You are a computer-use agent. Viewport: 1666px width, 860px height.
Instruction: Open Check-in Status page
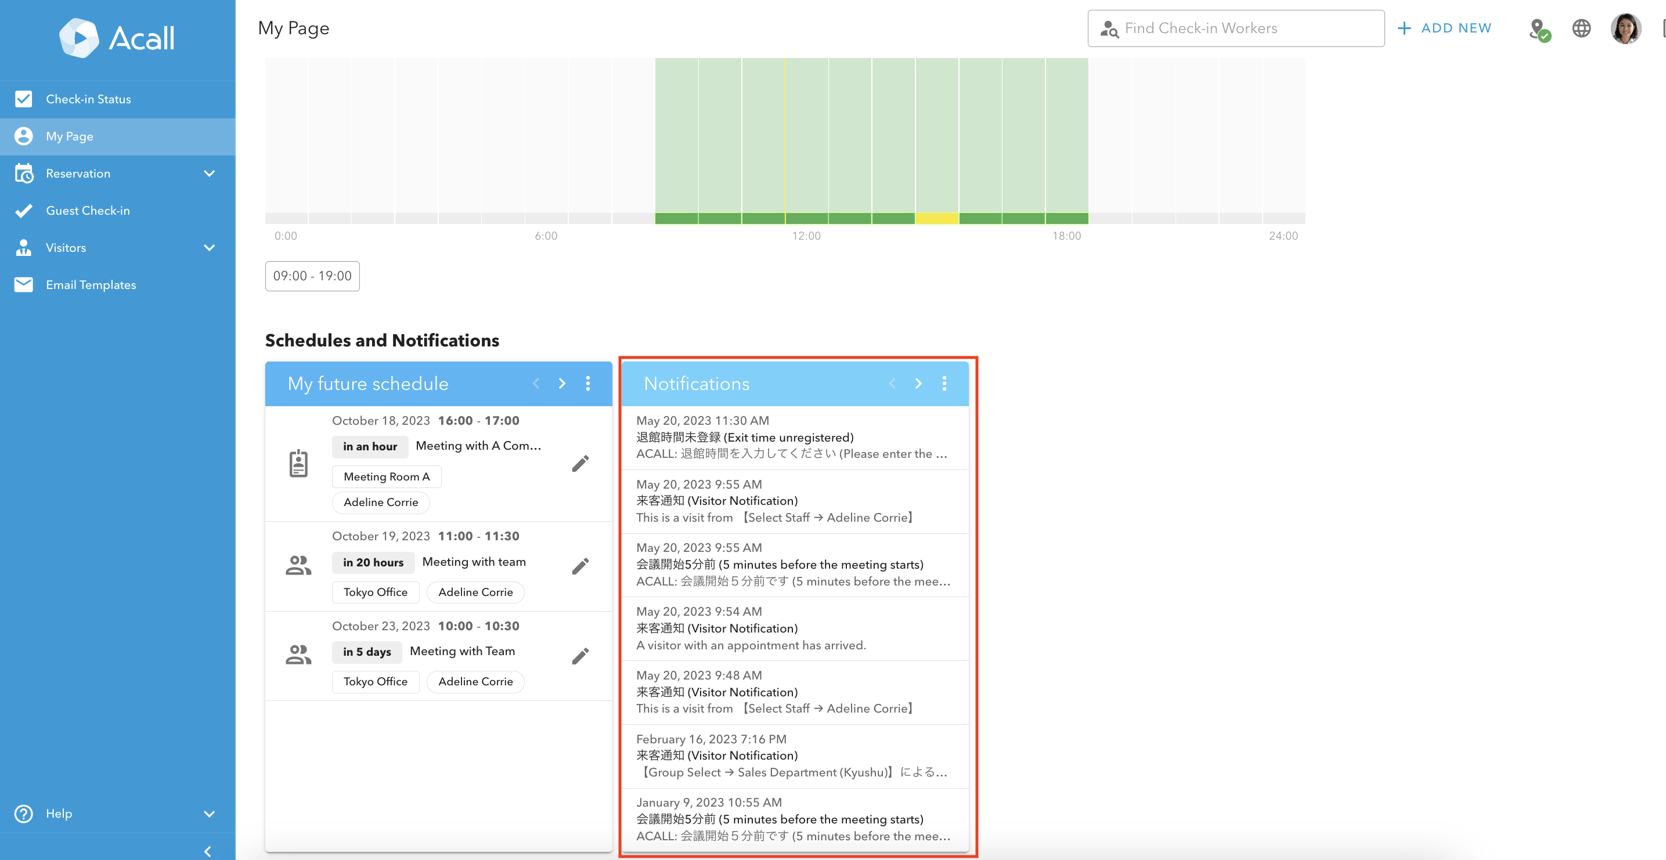coord(88,99)
